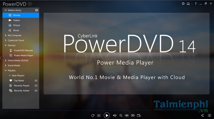This screenshot has width=214, height=119.
Task: Expand the Social Media section
Action: click(6, 65)
